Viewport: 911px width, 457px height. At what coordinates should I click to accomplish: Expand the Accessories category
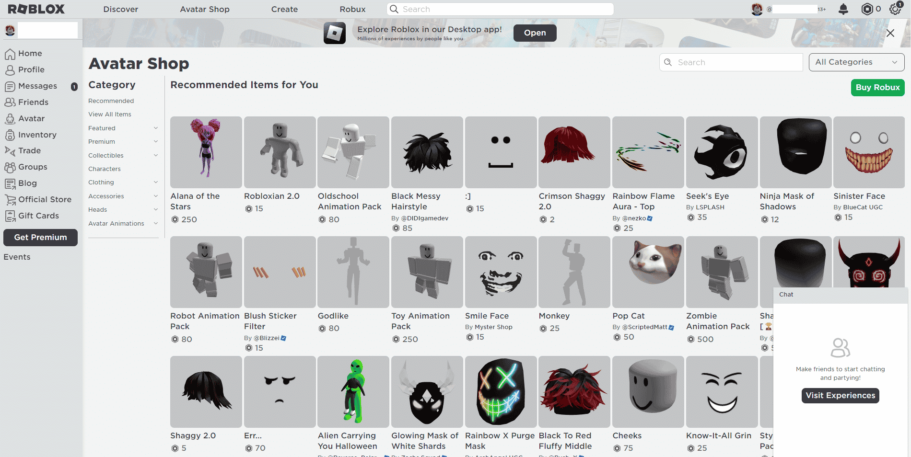tap(155, 196)
